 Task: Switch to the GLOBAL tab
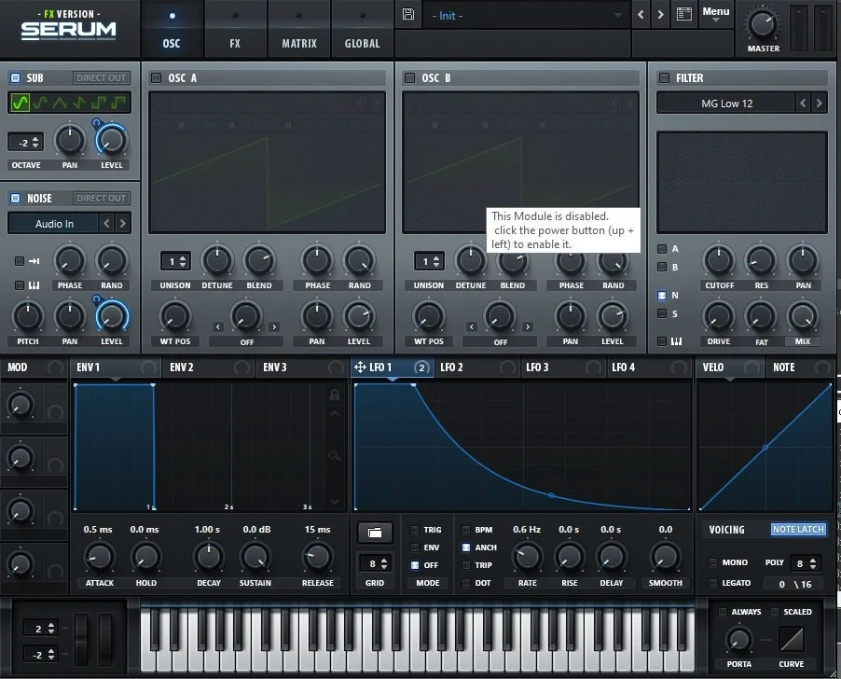tap(363, 29)
